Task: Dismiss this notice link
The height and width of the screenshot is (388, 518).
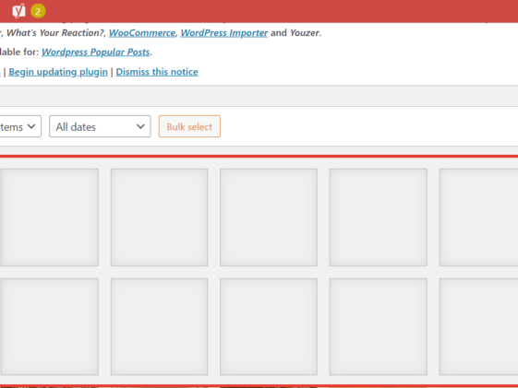Action: click(157, 72)
